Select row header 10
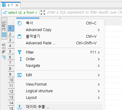This screenshot has width=122, height=110. tap(11, 80)
